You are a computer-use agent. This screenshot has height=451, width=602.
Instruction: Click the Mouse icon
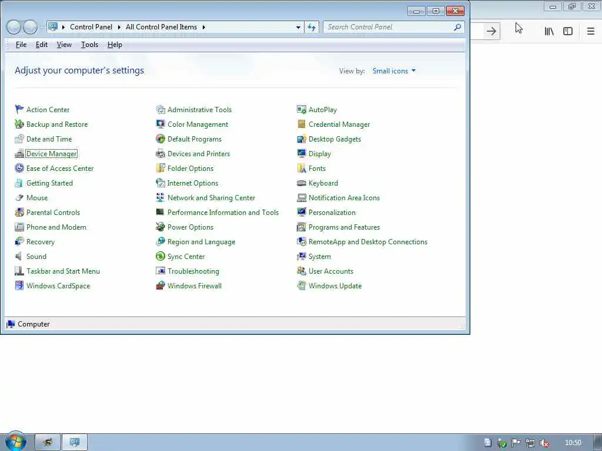tap(19, 197)
